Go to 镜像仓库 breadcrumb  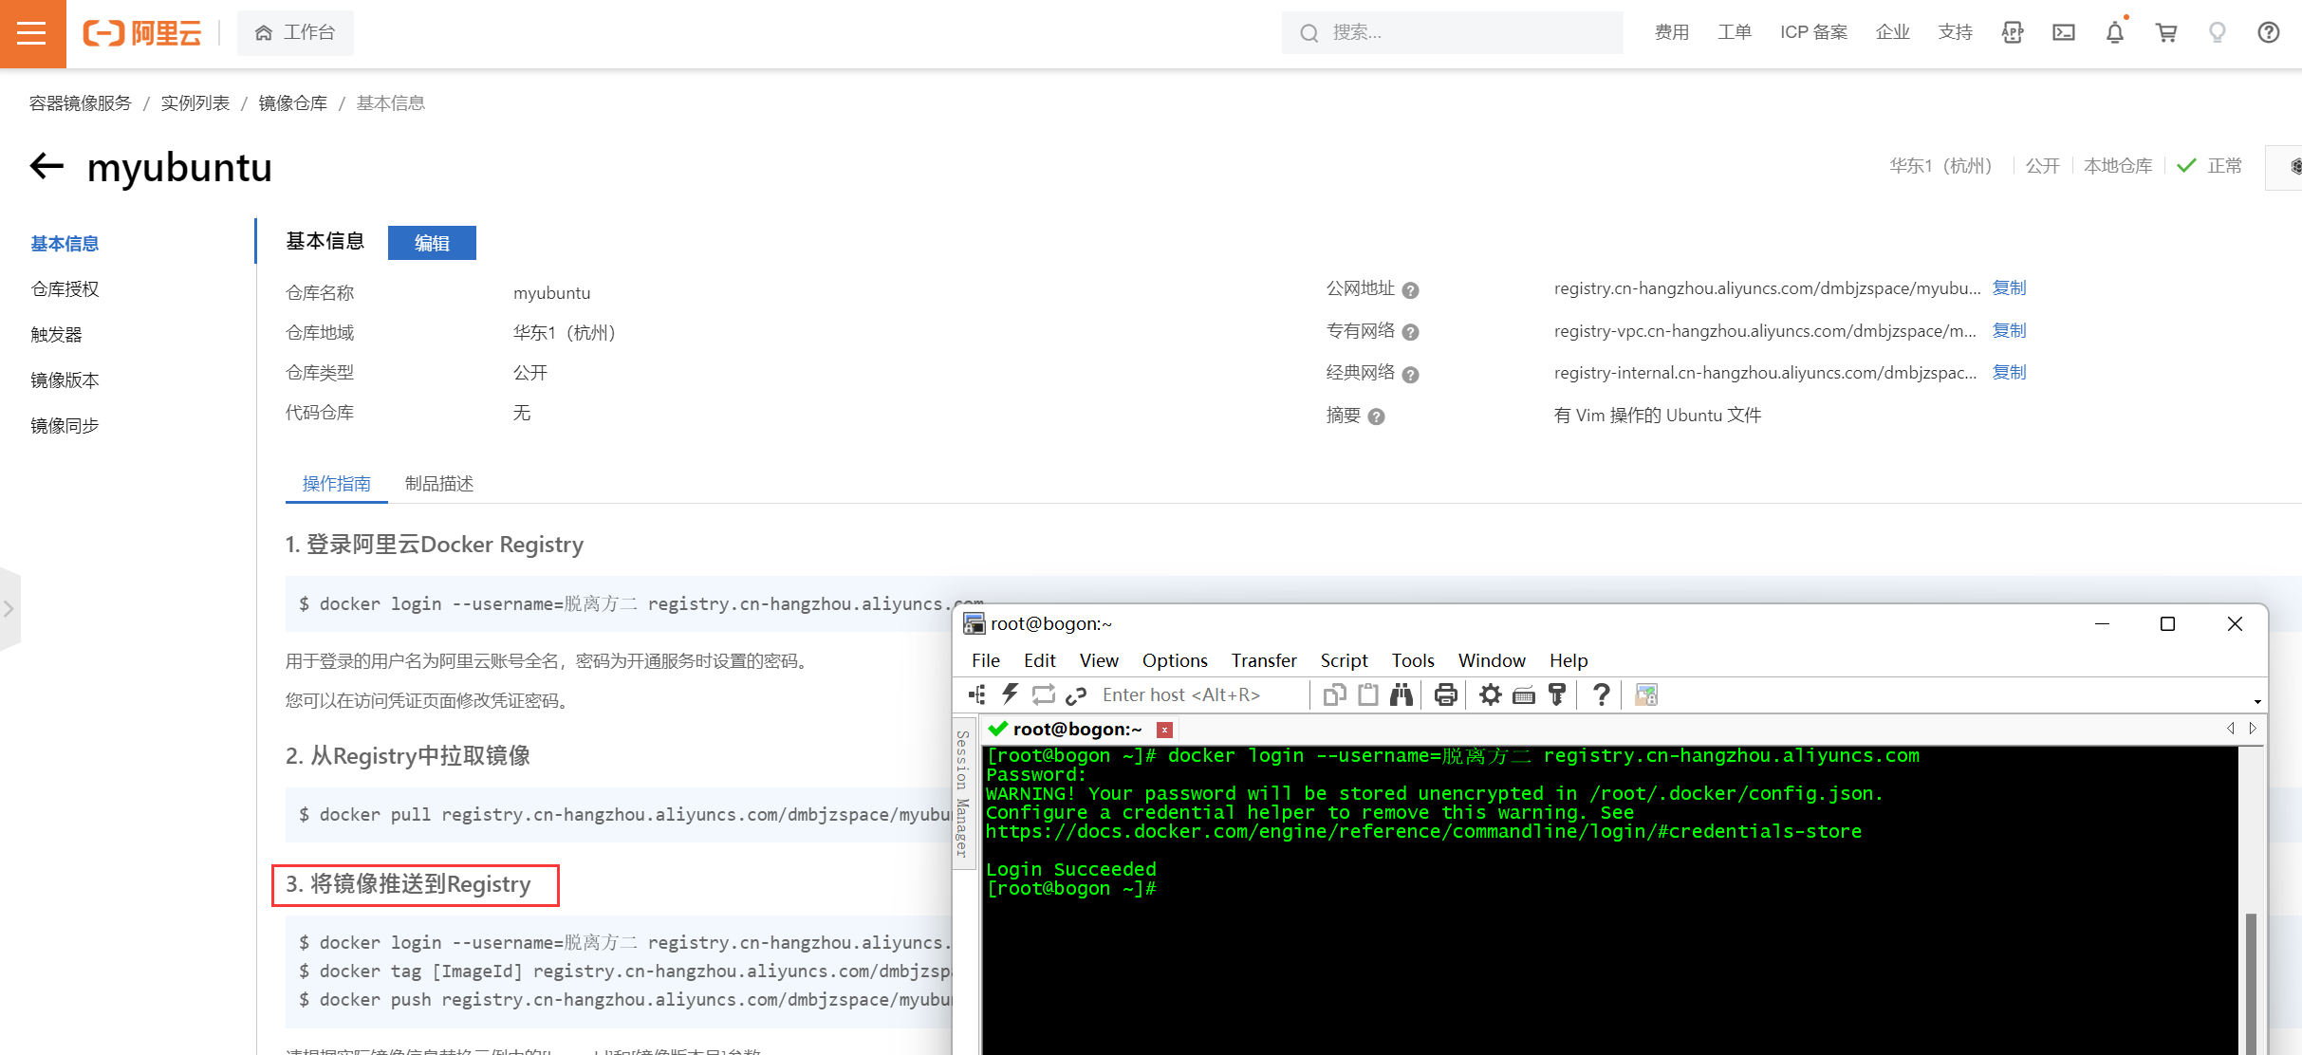coord(292,102)
